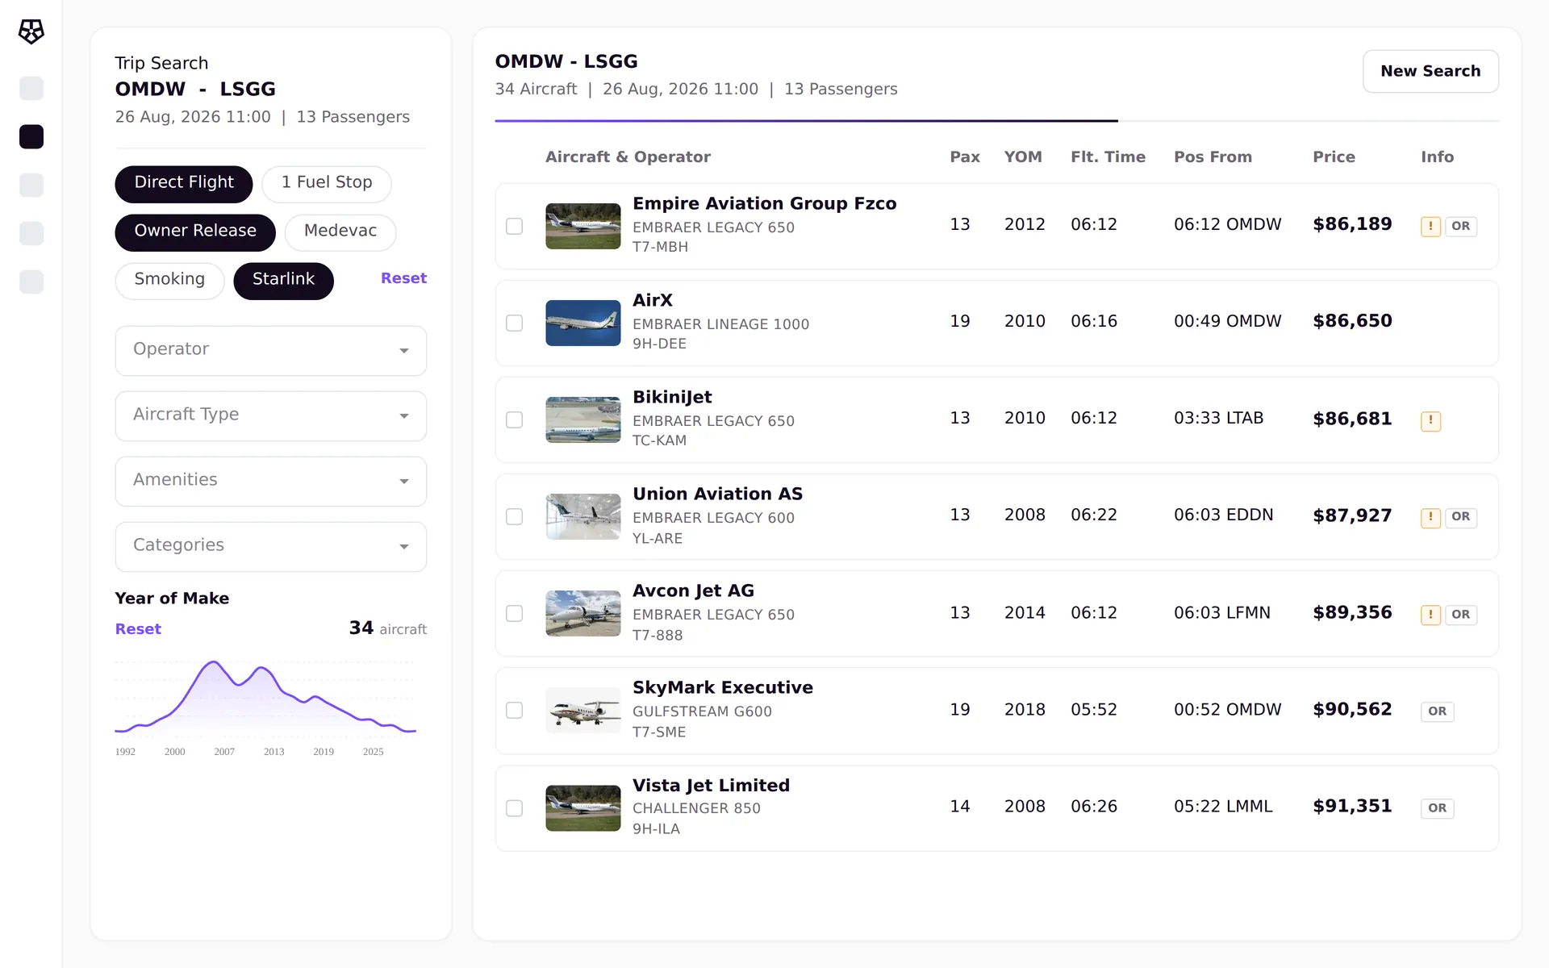Check the Union Aviation AS checkbox
Screen dimensions: 1549x968
point(514,516)
